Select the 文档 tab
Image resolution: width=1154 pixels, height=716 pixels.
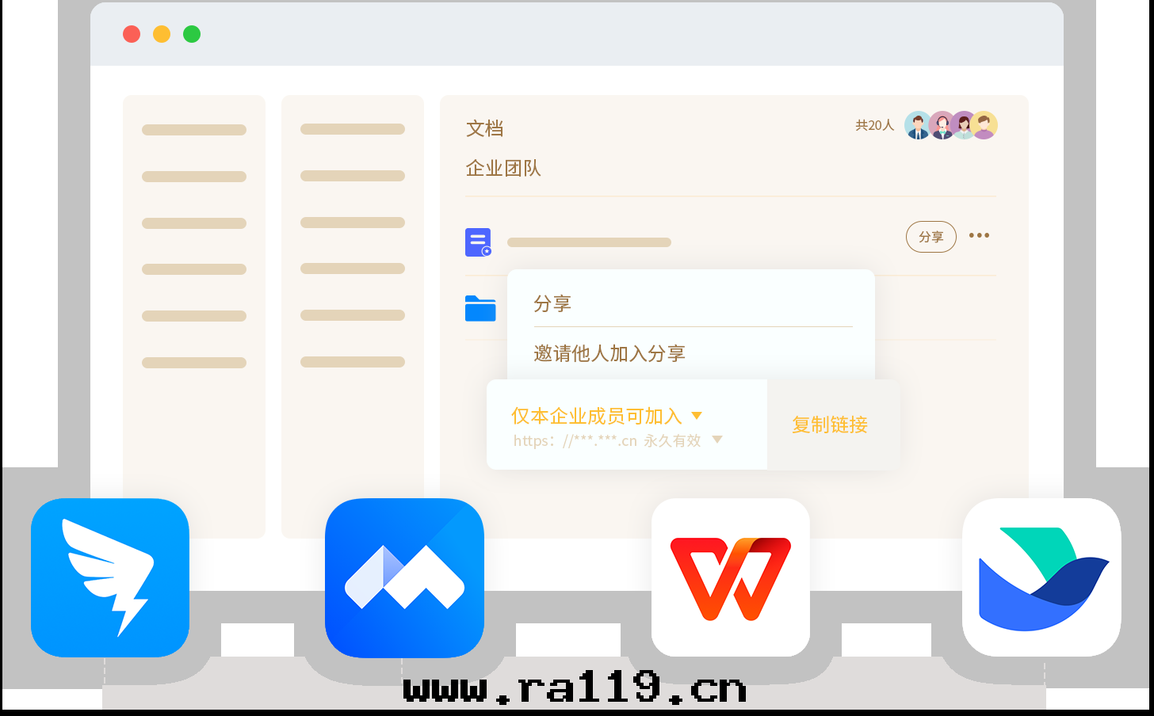(x=485, y=128)
